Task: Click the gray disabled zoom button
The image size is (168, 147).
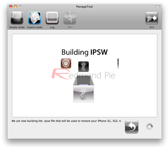Action: 20,7
